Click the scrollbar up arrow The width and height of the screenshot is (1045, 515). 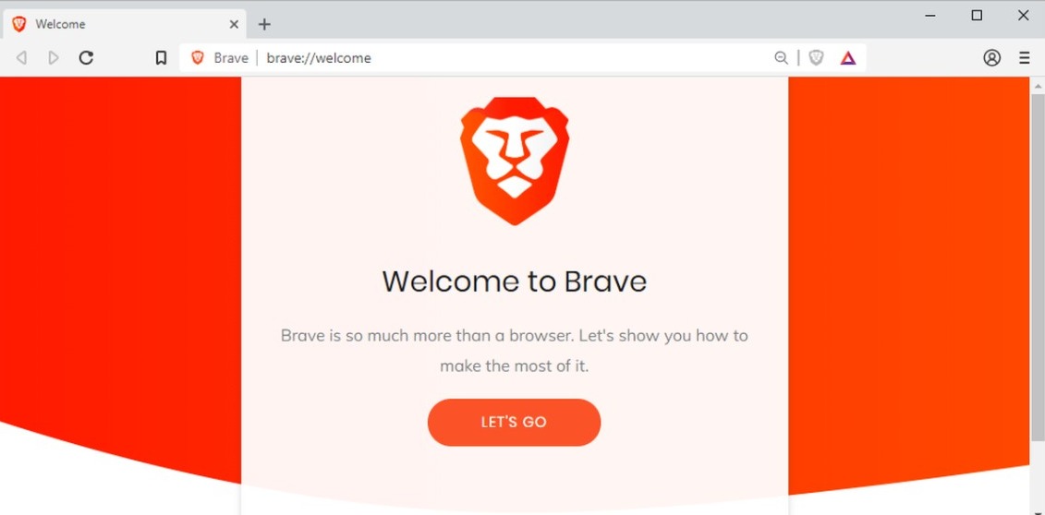click(1038, 85)
